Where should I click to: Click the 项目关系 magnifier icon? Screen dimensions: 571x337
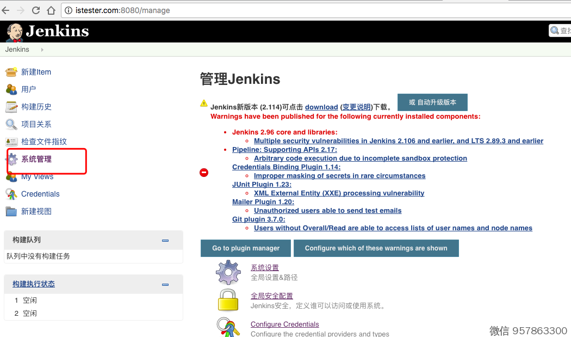tap(11, 124)
